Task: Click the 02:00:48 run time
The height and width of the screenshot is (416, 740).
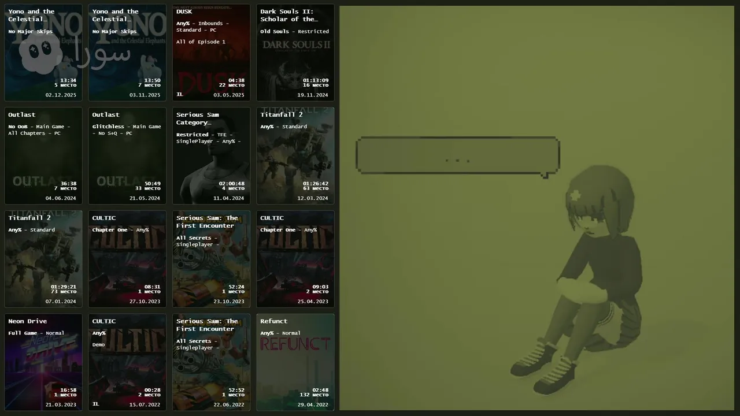Action: (x=232, y=184)
